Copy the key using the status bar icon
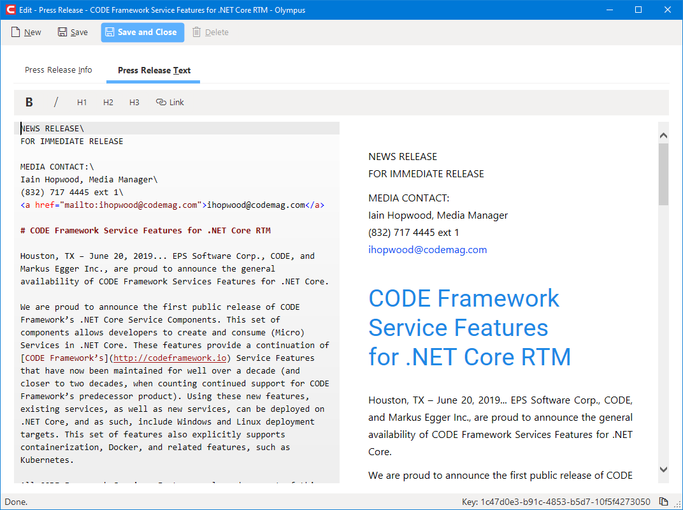The image size is (683, 510). pyautogui.click(x=663, y=502)
